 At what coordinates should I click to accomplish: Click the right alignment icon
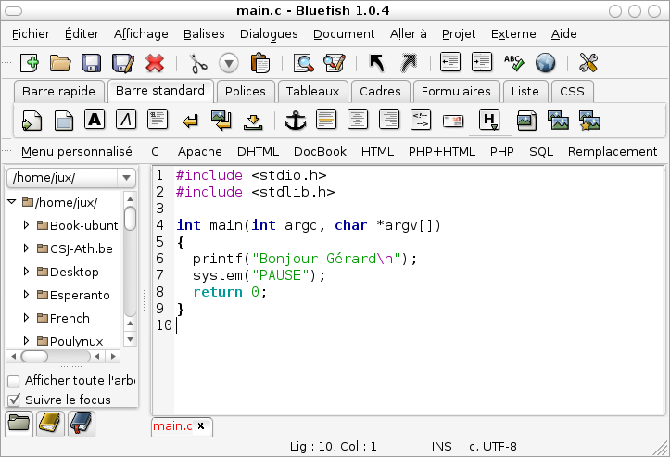coord(389,120)
